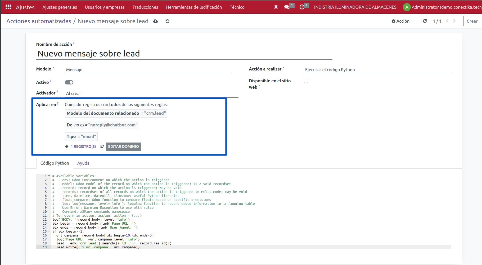Switch to the Ayuda tab
The width and height of the screenshot is (482, 265).
pyautogui.click(x=83, y=163)
